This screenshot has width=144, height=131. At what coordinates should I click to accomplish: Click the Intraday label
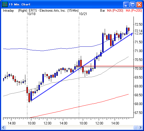[x=8, y=11]
